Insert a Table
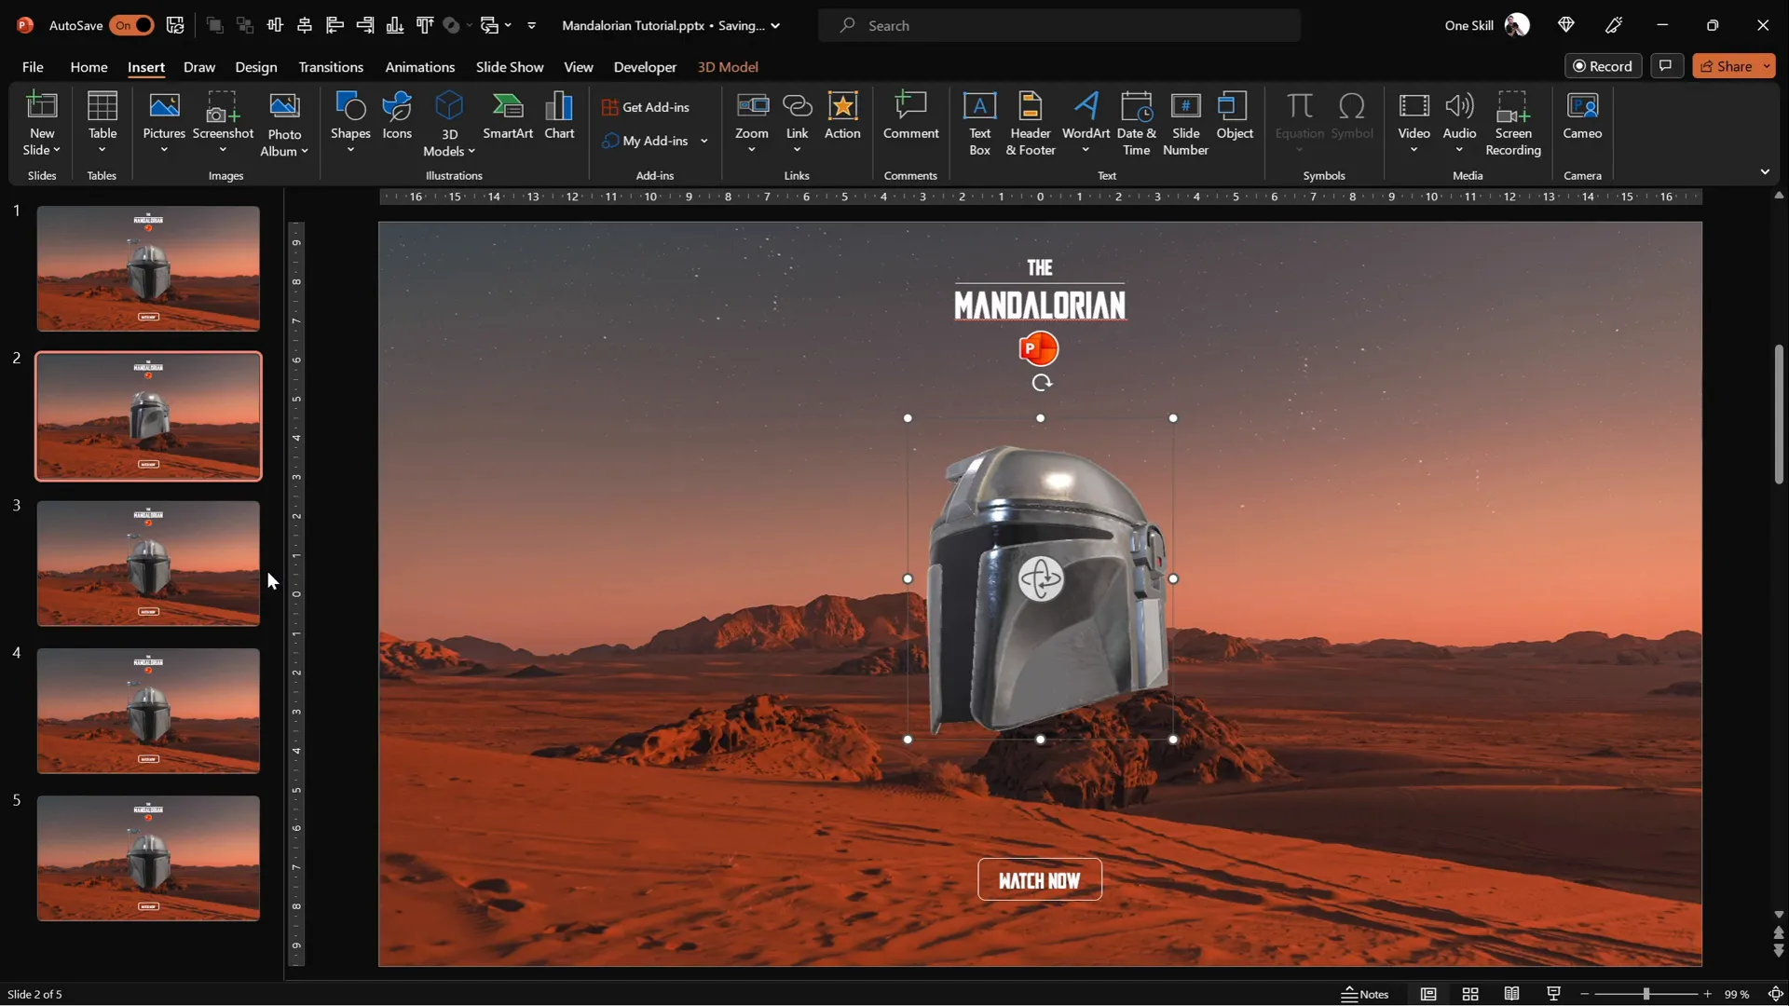This screenshot has height=1006, width=1789. pos(102,123)
